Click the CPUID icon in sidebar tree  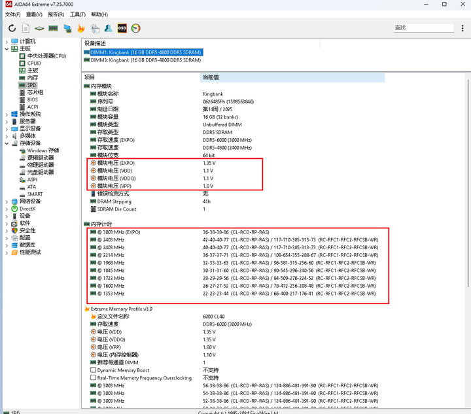pyautogui.click(x=22, y=63)
